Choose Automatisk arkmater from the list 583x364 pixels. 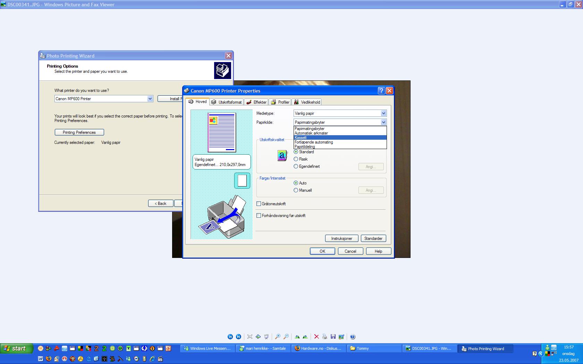[x=340, y=133]
